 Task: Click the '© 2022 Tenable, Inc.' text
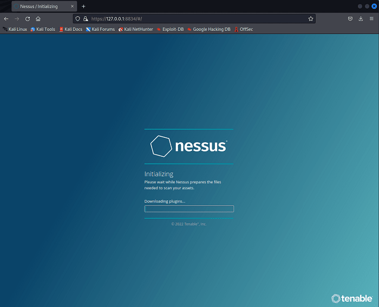point(189,224)
